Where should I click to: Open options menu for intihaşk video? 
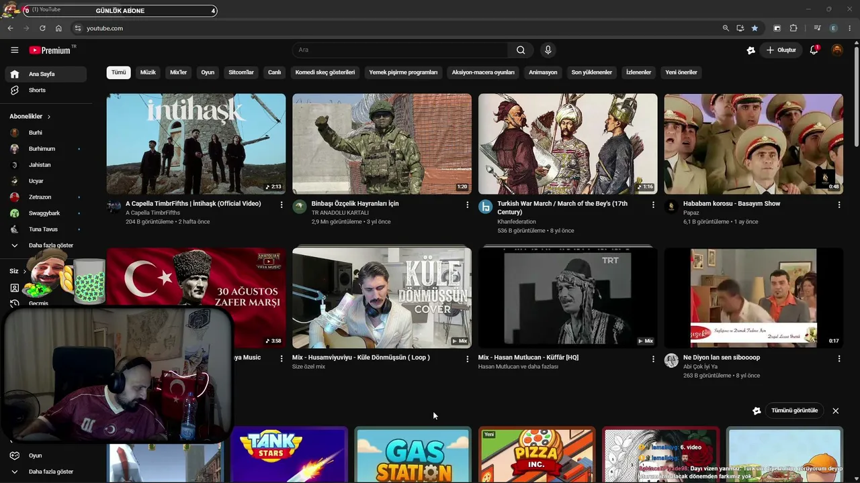pos(282,205)
